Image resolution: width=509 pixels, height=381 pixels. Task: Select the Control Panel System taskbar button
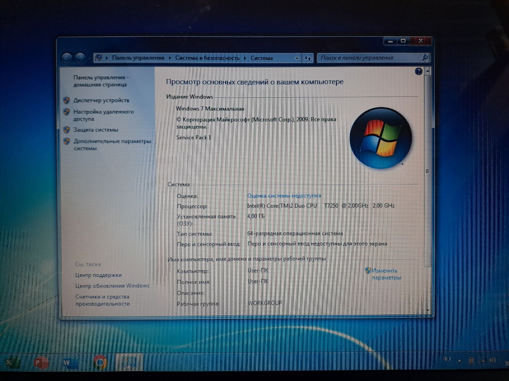click(129, 362)
